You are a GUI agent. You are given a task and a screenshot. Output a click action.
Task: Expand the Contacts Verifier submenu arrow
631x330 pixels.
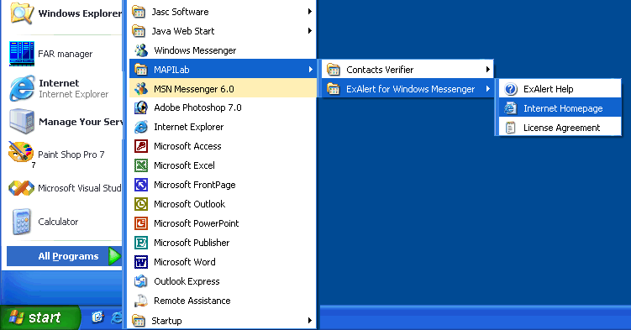[x=487, y=70]
